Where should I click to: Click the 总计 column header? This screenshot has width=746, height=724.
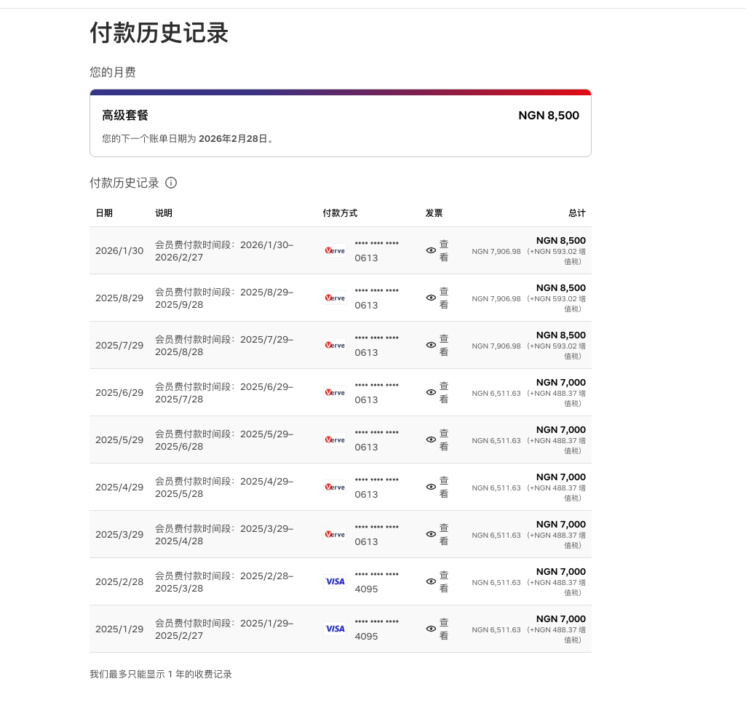pos(576,213)
